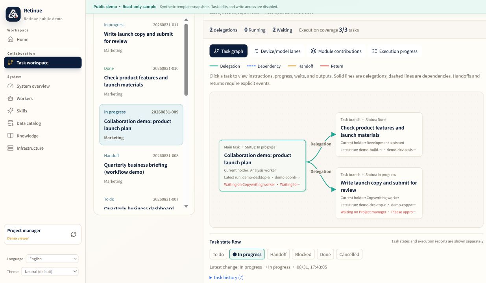The height and width of the screenshot is (283, 486).
Task: Open the Language dropdown
Action: [x=52, y=259]
